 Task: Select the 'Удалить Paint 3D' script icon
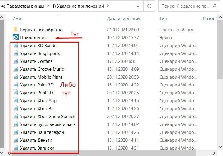tap(16, 85)
